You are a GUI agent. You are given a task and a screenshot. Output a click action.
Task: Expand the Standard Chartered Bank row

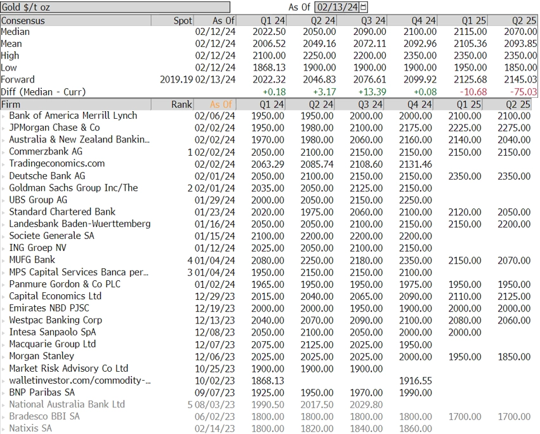3,212
